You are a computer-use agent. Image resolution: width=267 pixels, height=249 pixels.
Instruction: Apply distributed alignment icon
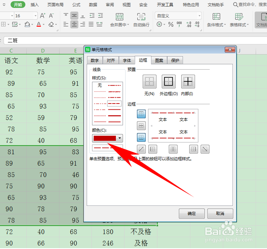coord(100,24)
